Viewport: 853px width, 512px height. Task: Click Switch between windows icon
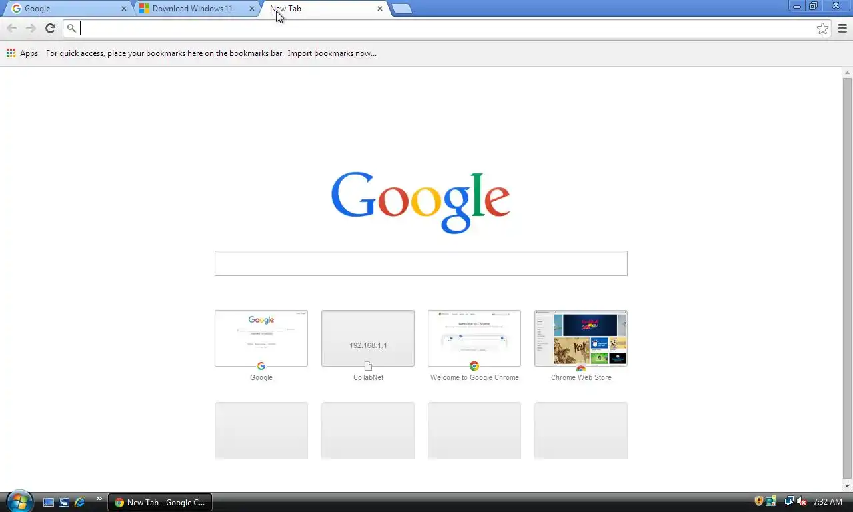(x=64, y=502)
